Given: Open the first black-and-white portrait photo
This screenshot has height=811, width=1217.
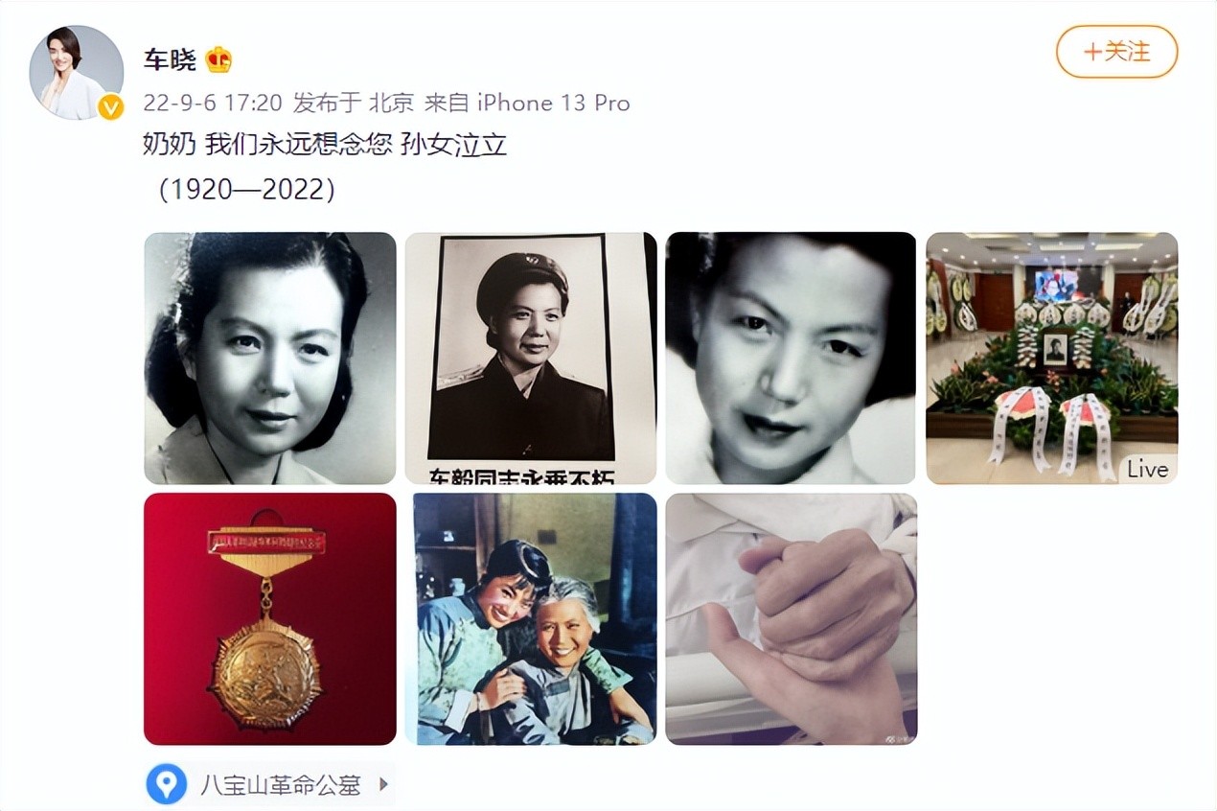Looking at the screenshot, I should pyautogui.click(x=270, y=359).
